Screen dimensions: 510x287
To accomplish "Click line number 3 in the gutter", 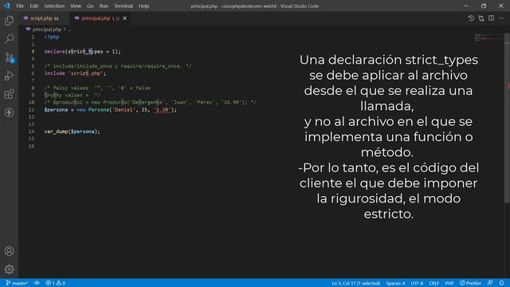I will 33,51.
